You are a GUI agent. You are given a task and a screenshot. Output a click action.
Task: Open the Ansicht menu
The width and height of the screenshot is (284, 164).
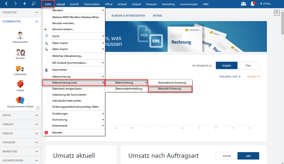tap(74, 4)
